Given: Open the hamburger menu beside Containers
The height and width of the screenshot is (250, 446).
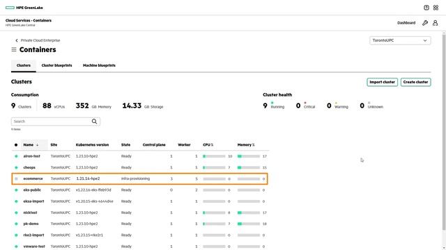Looking at the screenshot, I should (14, 49).
